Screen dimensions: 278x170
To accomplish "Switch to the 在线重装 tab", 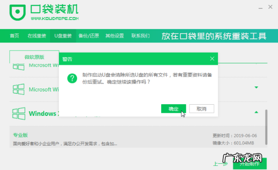I will [37, 36].
